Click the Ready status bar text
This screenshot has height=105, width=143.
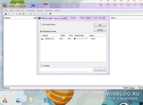coord(6,88)
